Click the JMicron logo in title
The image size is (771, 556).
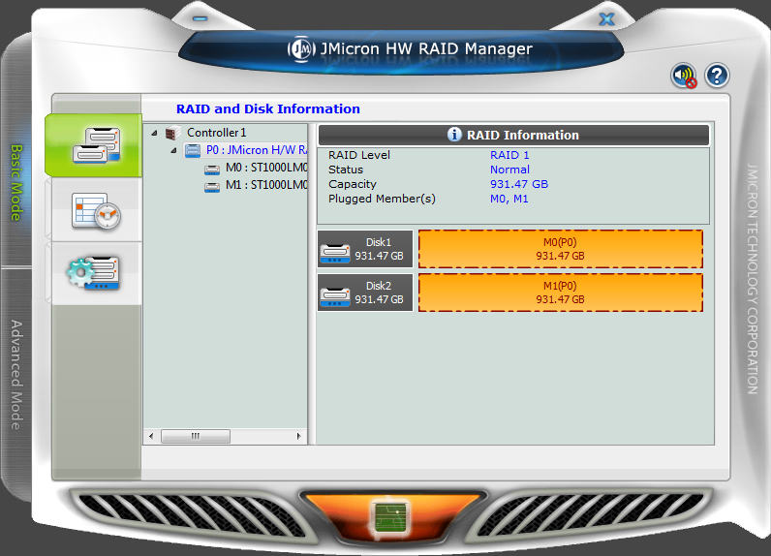tap(300, 49)
